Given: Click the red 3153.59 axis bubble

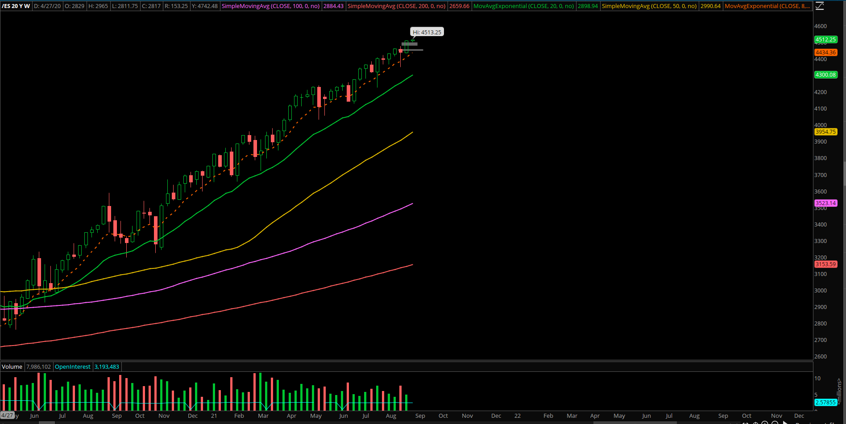Looking at the screenshot, I should (x=826, y=264).
